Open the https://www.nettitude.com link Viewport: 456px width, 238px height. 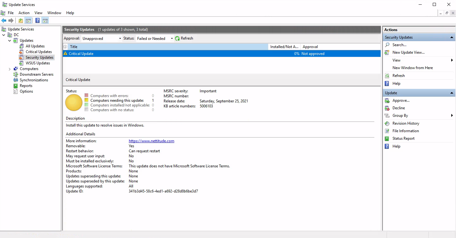pos(151,141)
